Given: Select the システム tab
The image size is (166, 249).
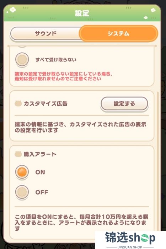Looking at the screenshot, I should point(118,34).
